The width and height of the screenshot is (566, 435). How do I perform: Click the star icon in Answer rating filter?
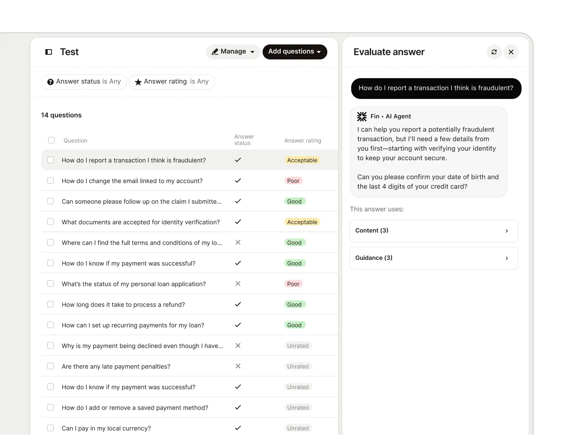pyautogui.click(x=138, y=82)
